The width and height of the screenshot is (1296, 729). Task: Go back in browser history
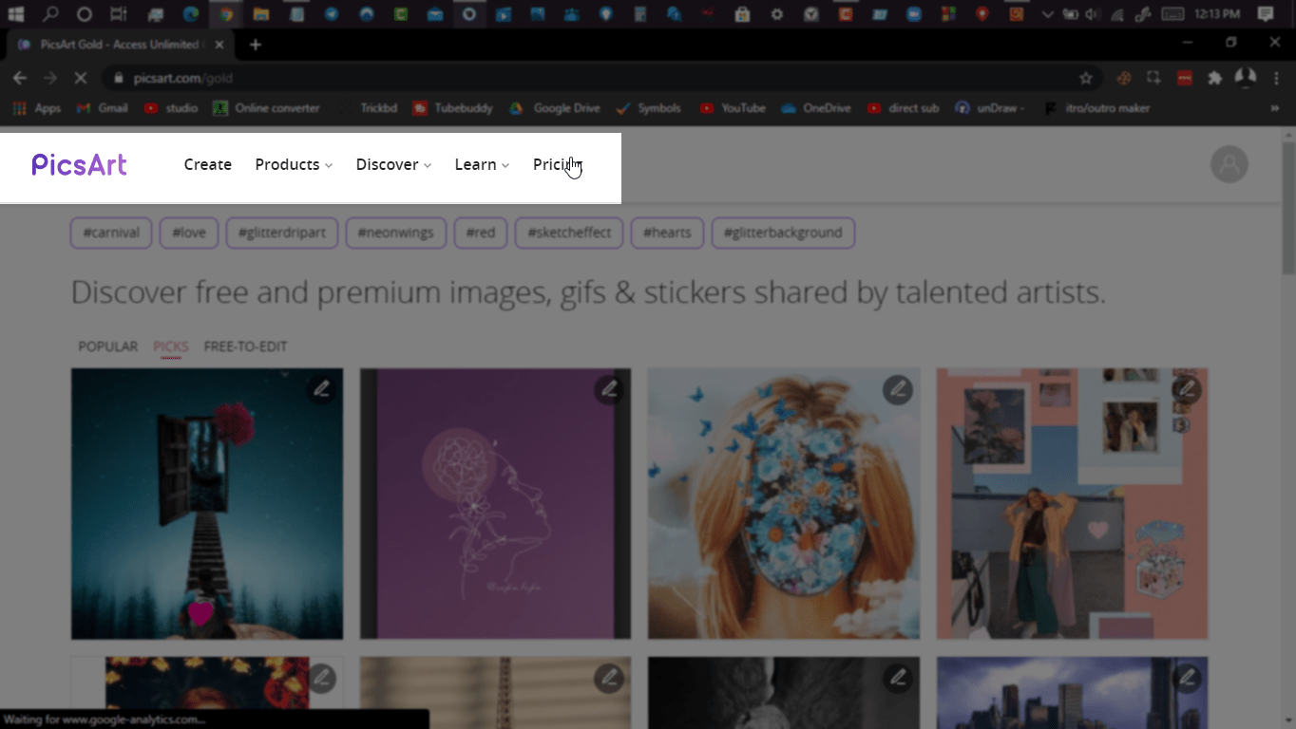pos(20,78)
